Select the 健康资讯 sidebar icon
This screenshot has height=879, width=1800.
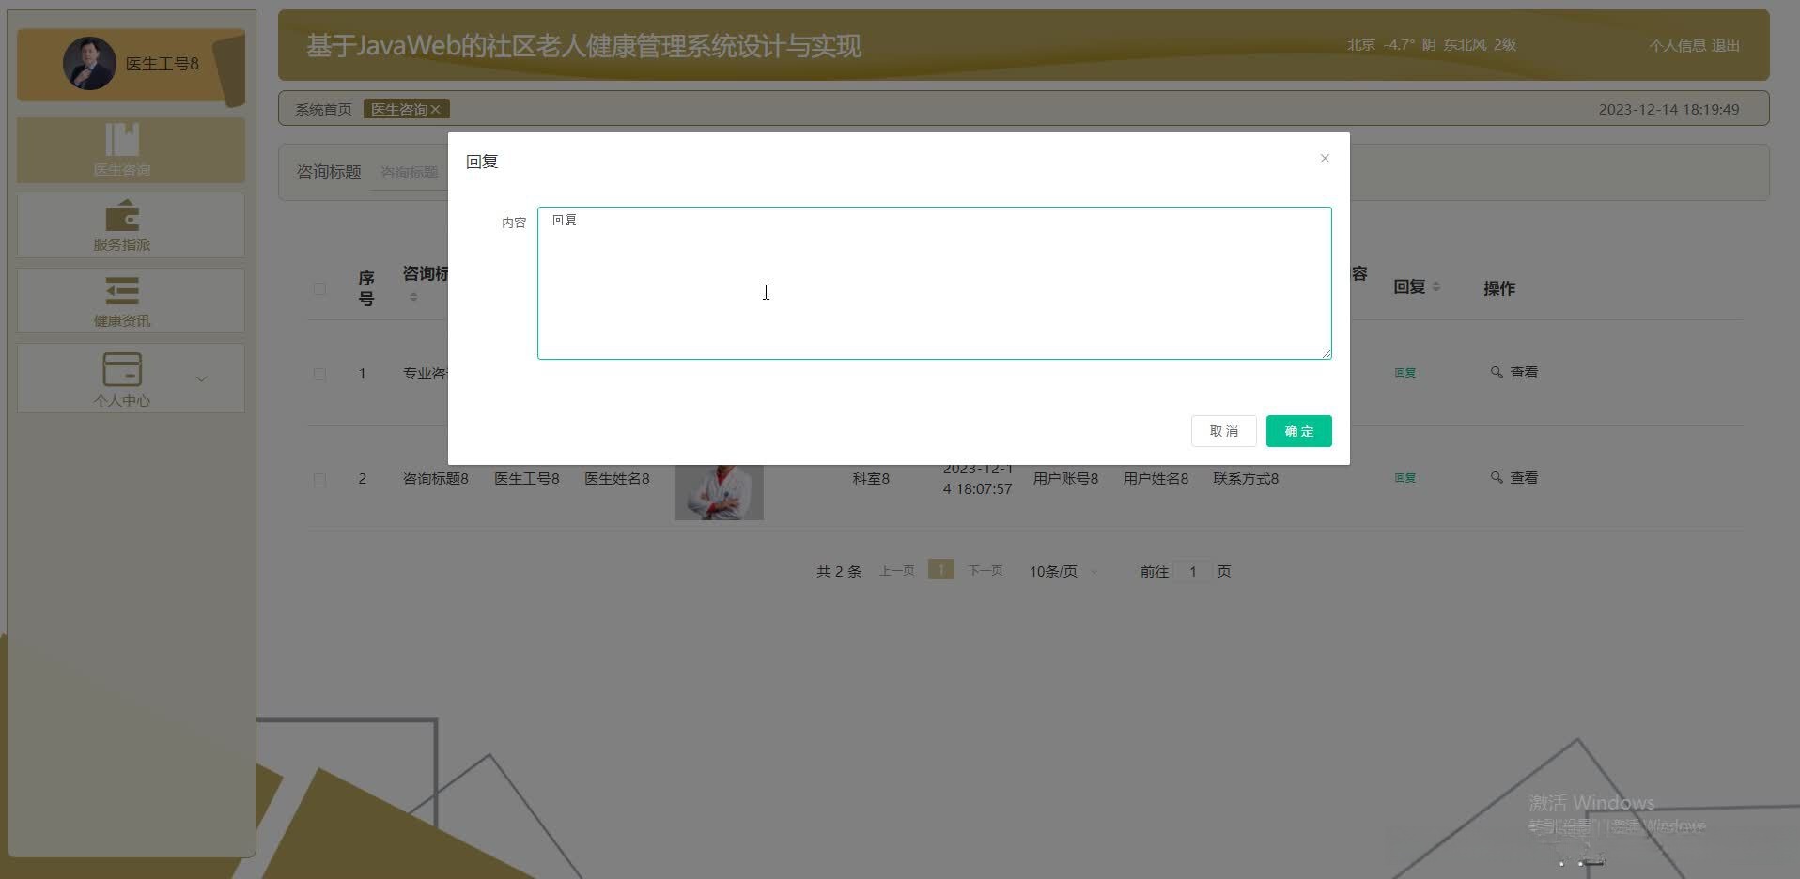point(121,291)
